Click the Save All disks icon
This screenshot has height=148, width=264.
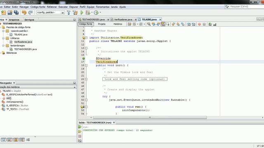(16, 13)
